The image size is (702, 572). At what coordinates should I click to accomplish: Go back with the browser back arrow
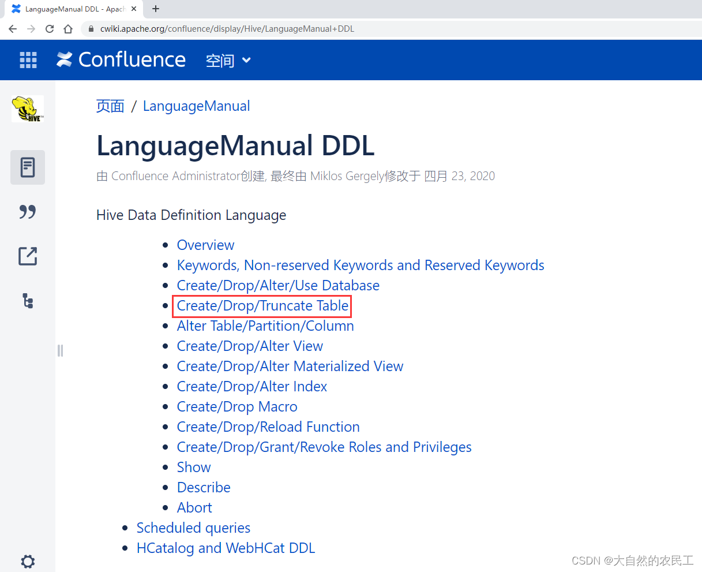(x=13, y=29)
